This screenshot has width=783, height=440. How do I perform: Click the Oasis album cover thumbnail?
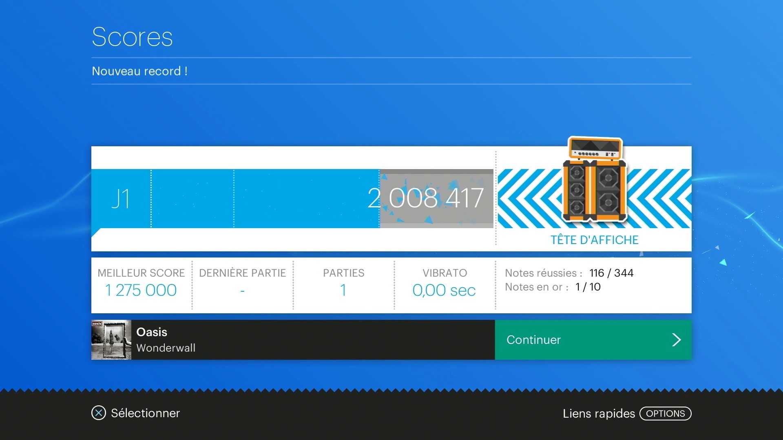coord(111,340)
